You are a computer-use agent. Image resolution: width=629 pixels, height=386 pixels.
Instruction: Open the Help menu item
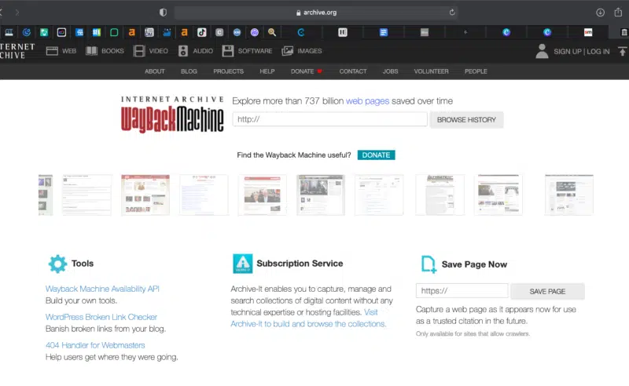(267, 71)
